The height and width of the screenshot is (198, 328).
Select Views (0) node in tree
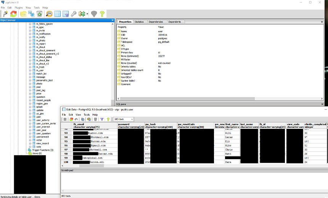coord(37,153)
